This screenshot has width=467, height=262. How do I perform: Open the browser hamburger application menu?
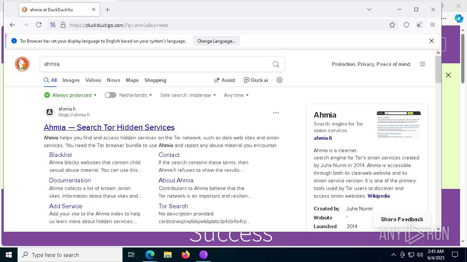(x=433, y=25)
